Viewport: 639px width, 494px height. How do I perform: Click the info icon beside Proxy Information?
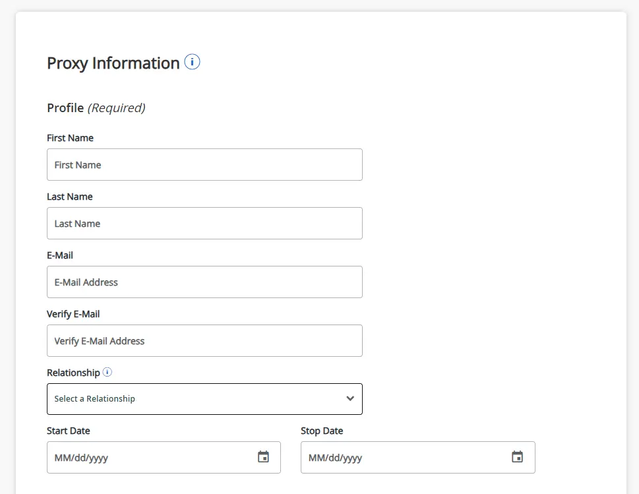(192, 61)
